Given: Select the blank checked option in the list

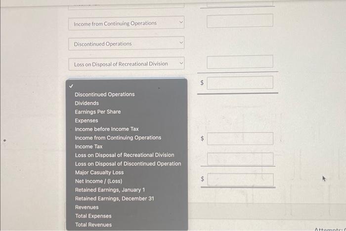Looking at the screenshot, I should click(x=127, y=86).
